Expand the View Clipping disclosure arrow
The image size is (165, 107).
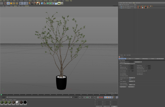(119, 81)
